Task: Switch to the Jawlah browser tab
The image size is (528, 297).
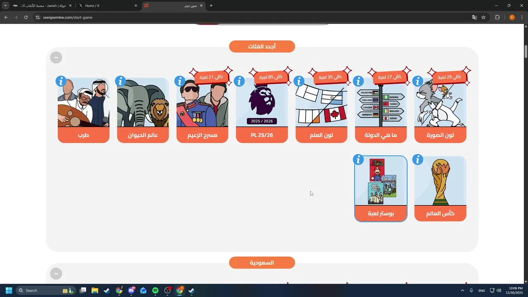Action: point(42,6)
